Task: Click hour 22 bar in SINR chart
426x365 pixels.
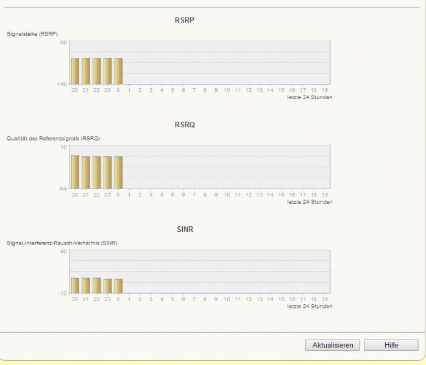Action: click(x=97, y=285)
